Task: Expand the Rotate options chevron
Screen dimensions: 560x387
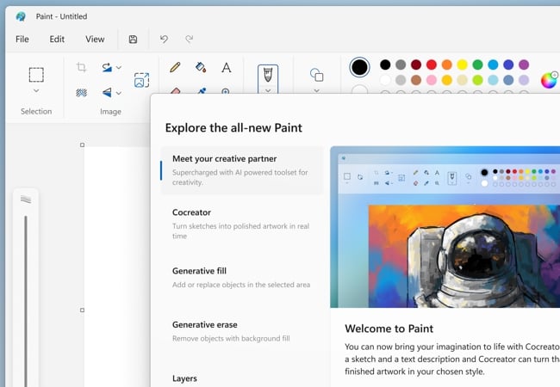Action: (x=119, y=67)
